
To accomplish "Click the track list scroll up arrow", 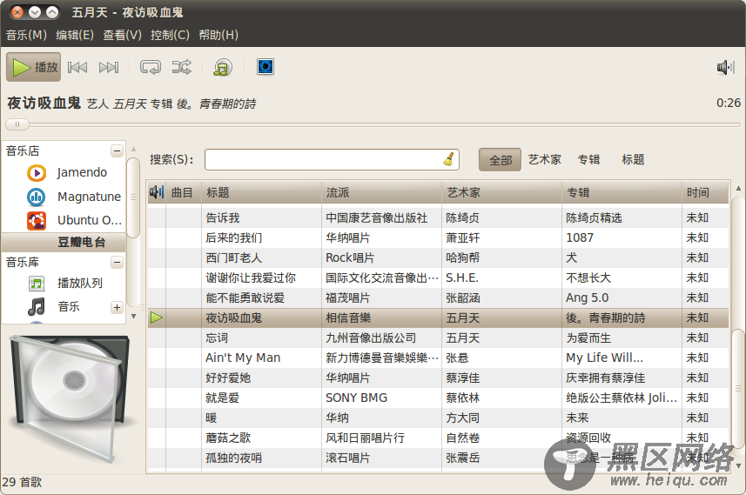I will [x=738, y=188].
